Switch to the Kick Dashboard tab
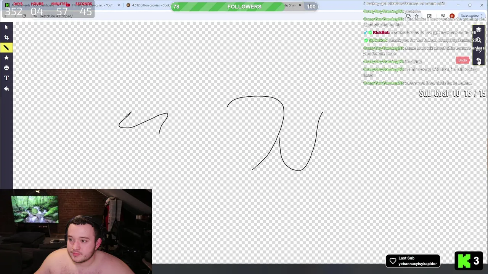The width and height of the screenshot is (488, 274). (x=32, y=5)
